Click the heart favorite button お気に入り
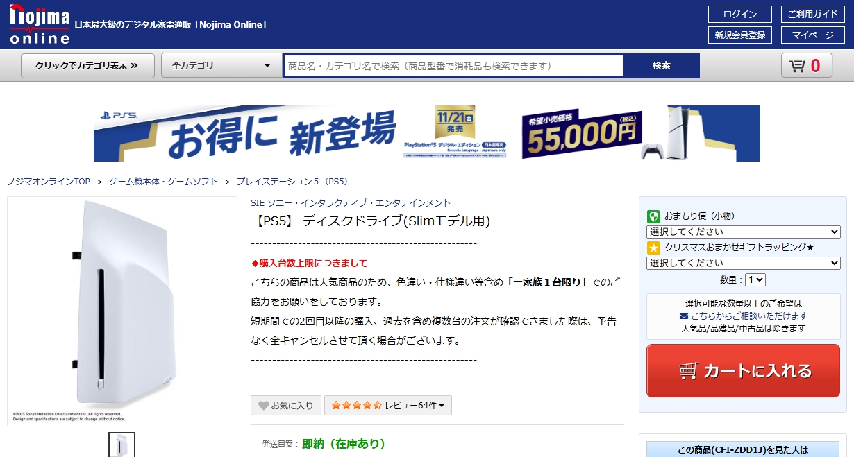This screenshot has width=854, height=457. [286, 406]
